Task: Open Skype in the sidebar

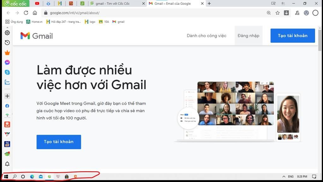Action: (x=7, y=72)
